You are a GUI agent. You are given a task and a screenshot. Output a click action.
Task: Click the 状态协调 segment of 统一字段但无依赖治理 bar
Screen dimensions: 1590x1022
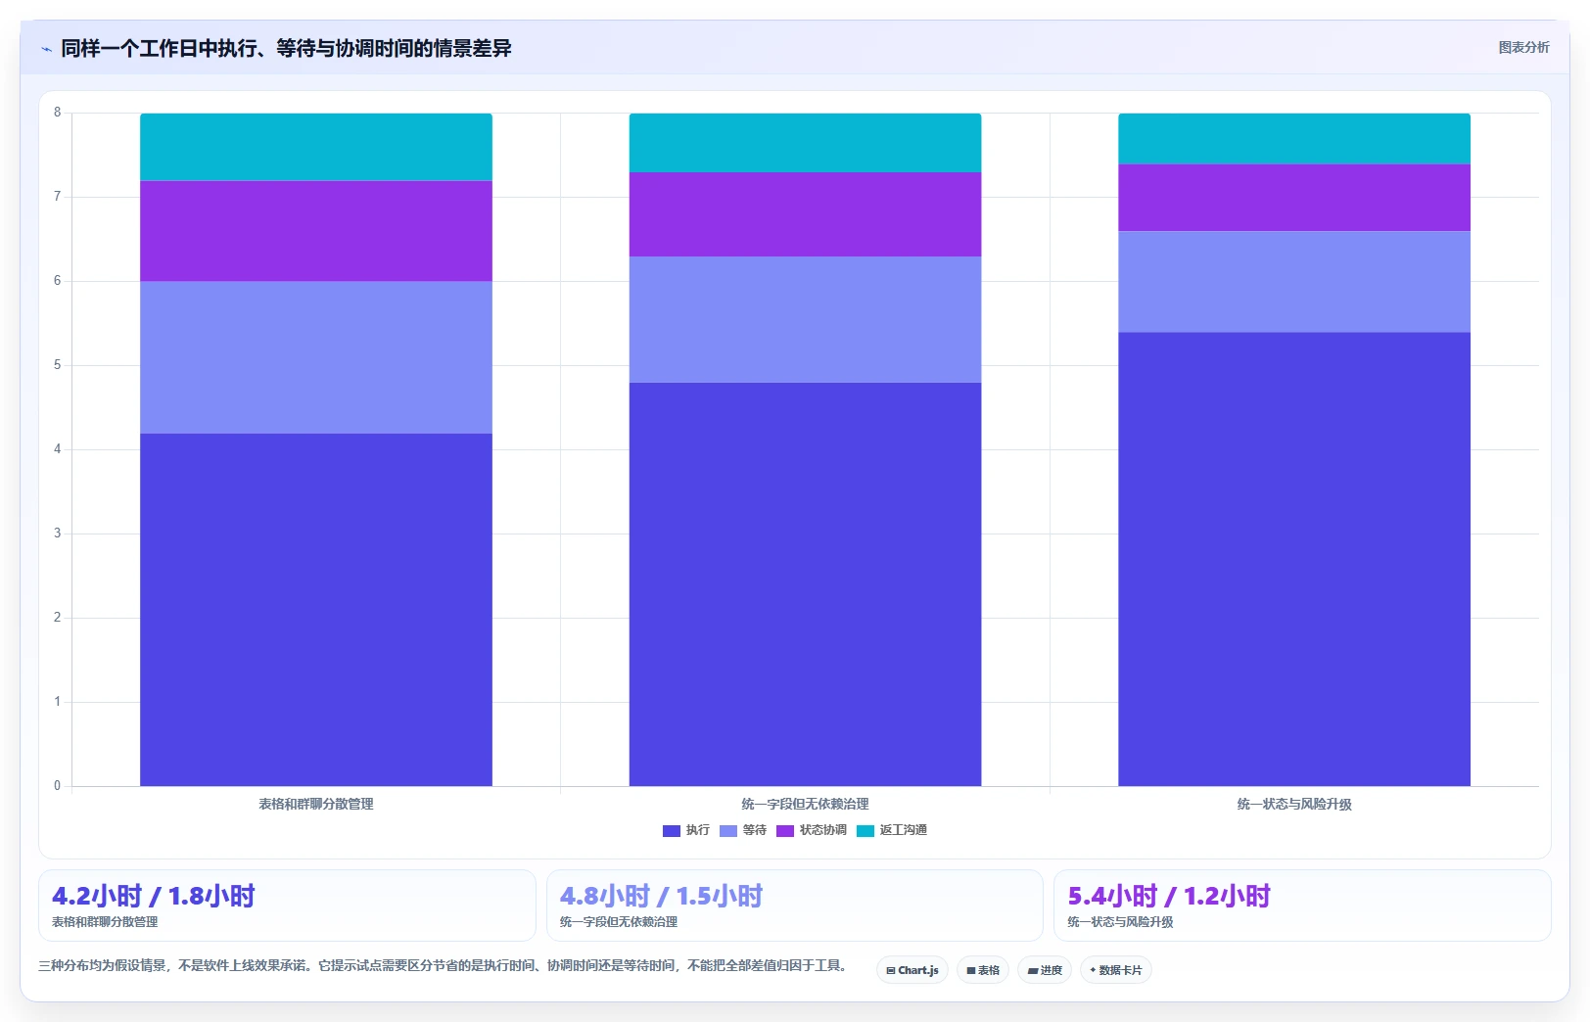pos(805,214)
